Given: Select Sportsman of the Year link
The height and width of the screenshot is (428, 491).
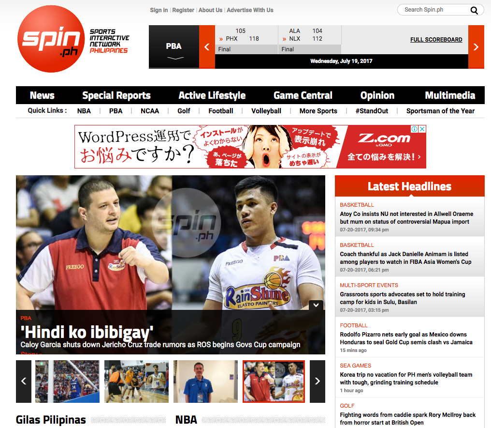Looking at the screenshot, I should tap(440, 111).
